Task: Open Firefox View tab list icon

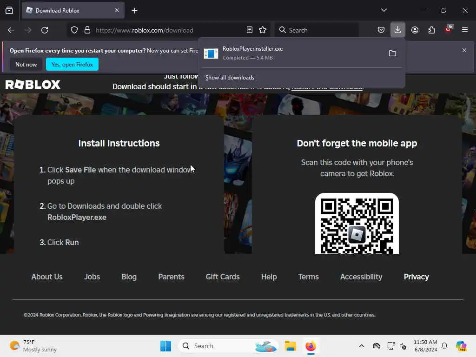Action: 9,11
